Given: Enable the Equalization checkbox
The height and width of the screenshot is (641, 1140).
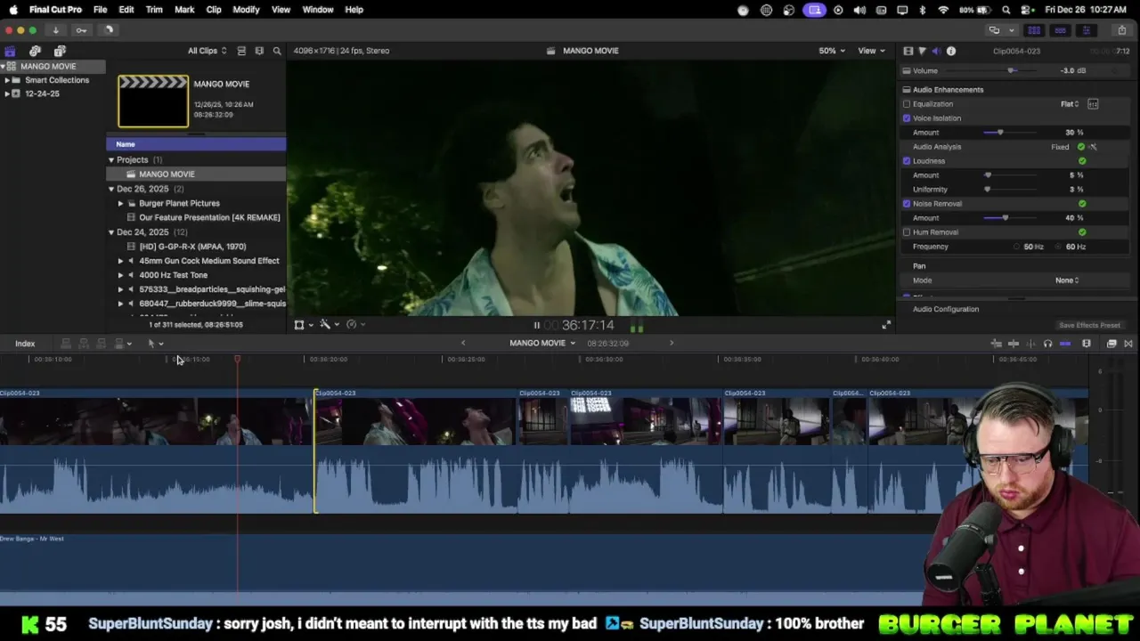Looking at the screenshot, I should [907, 104].
